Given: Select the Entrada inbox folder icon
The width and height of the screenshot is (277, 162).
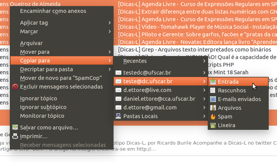Looking at the screenshot, I should pyautogui.click(x=213, y=81).
